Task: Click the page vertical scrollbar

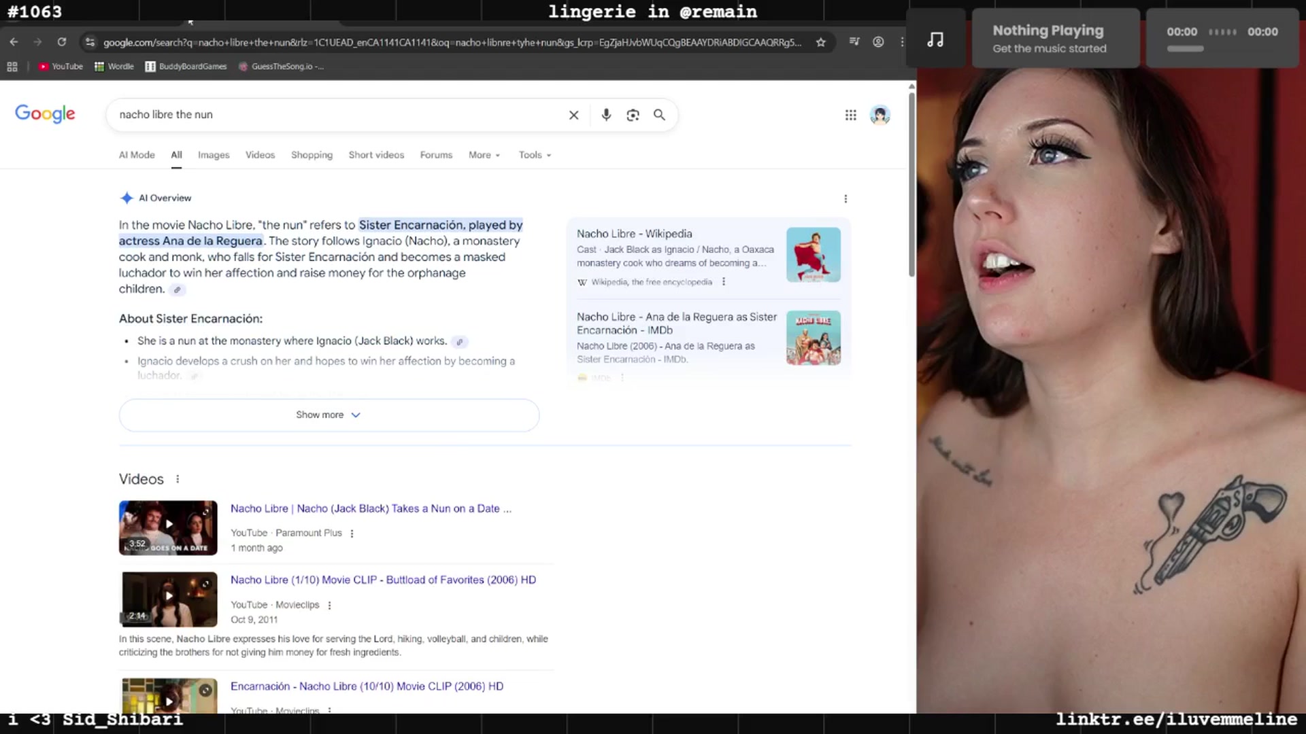Action: pyautogui.click(x=911, y=183)
